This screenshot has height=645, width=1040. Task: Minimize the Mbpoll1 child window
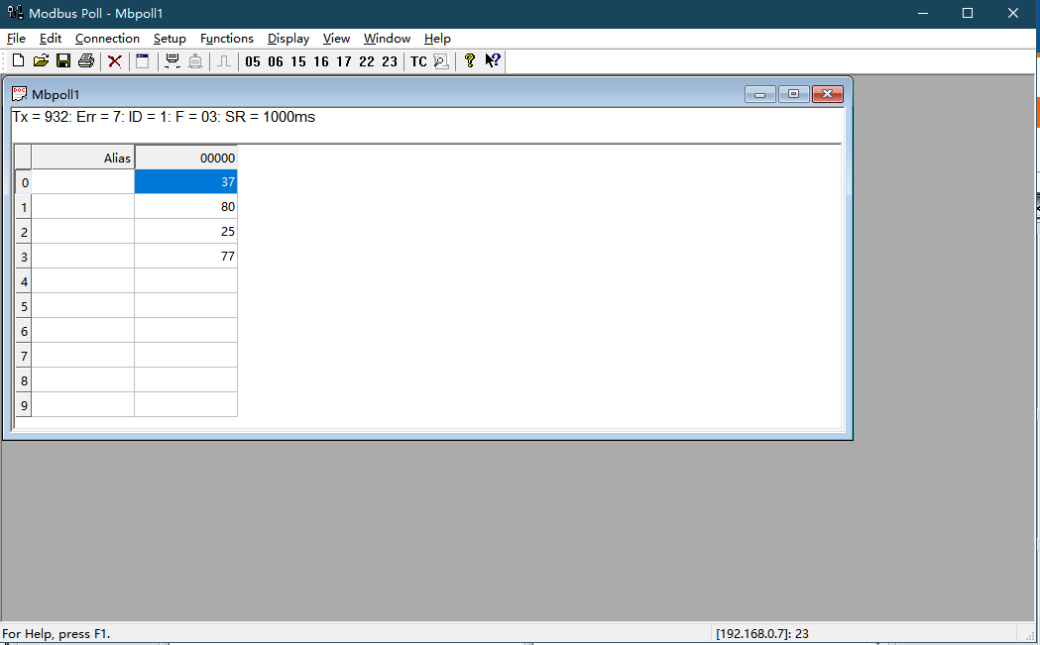[x=760, y=94]
